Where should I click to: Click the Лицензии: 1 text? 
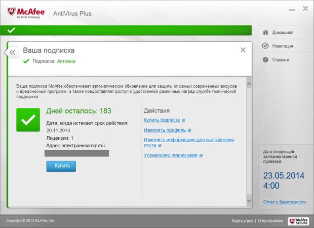pyautogui.click(x=60, y=138)
